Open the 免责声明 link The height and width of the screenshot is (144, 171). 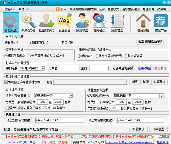coord(163,142)
